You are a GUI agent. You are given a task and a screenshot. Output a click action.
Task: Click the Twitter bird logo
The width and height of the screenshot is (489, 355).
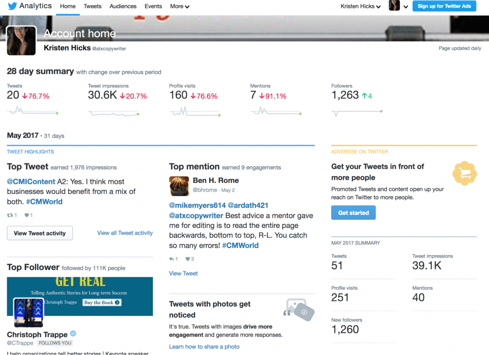point(12,6)
